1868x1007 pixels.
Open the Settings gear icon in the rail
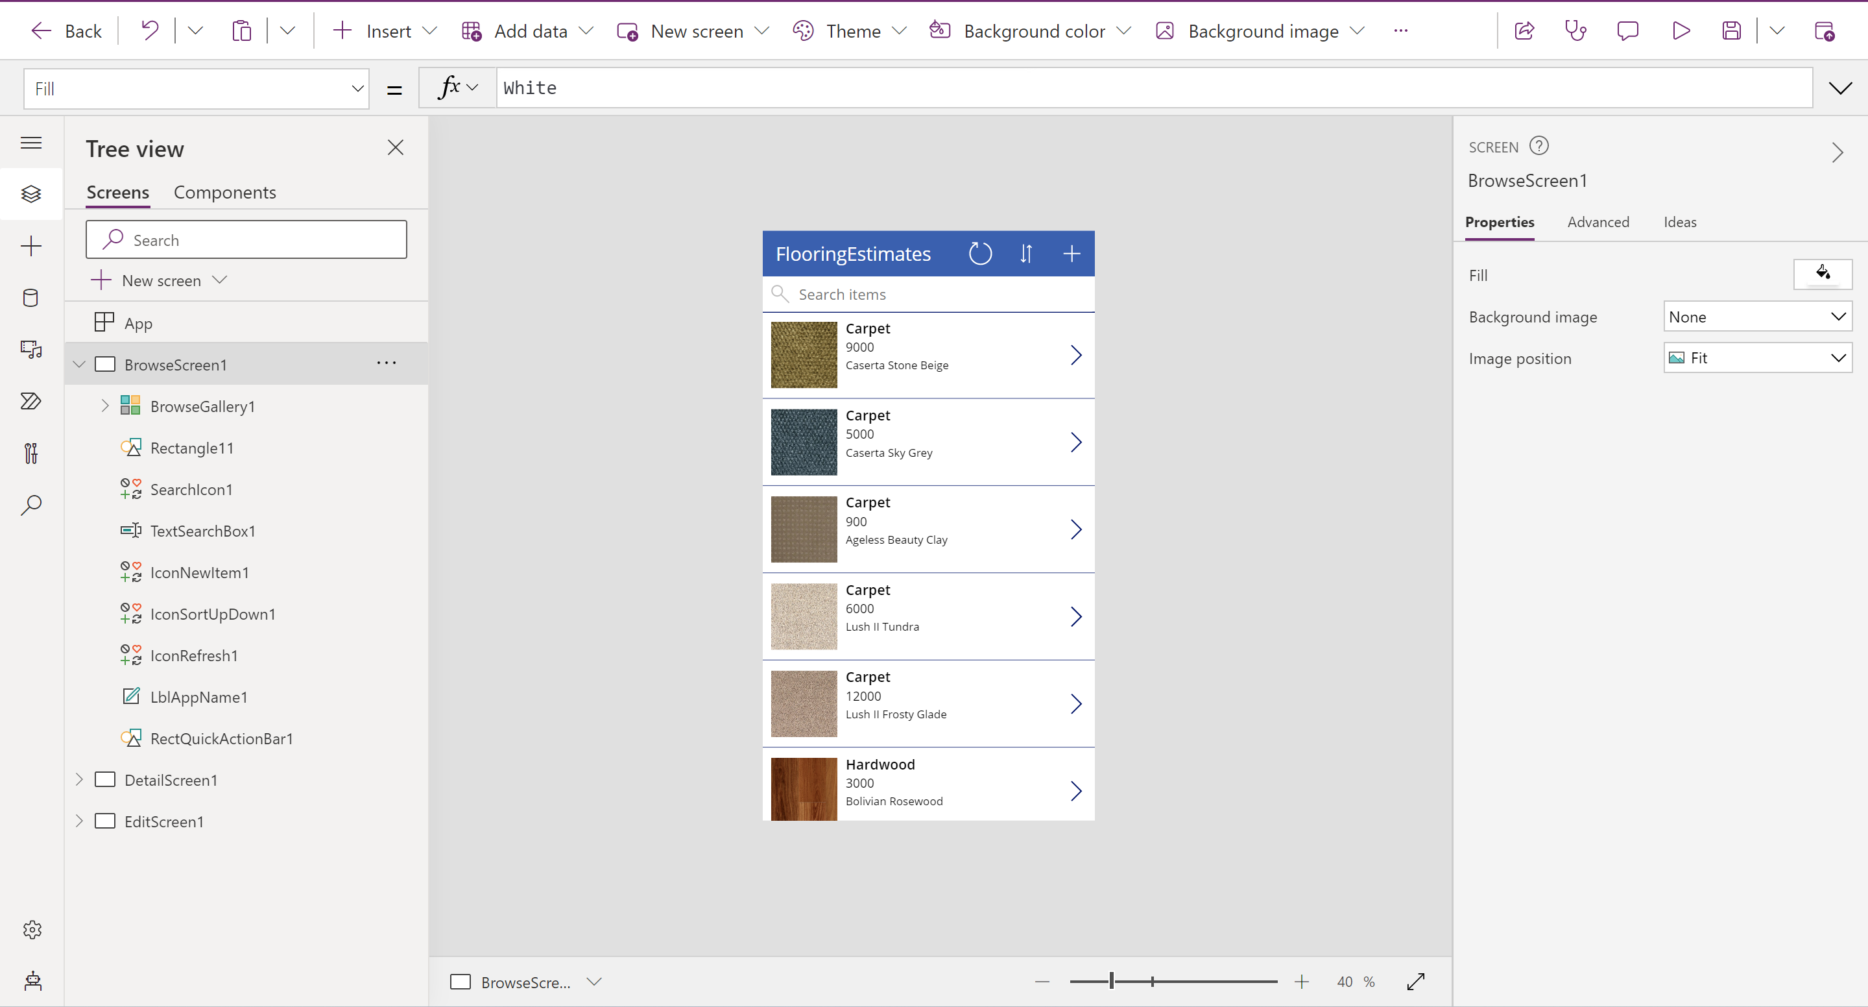32,930
